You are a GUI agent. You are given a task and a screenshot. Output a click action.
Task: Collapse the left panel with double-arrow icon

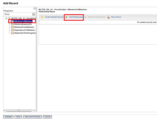35,8
